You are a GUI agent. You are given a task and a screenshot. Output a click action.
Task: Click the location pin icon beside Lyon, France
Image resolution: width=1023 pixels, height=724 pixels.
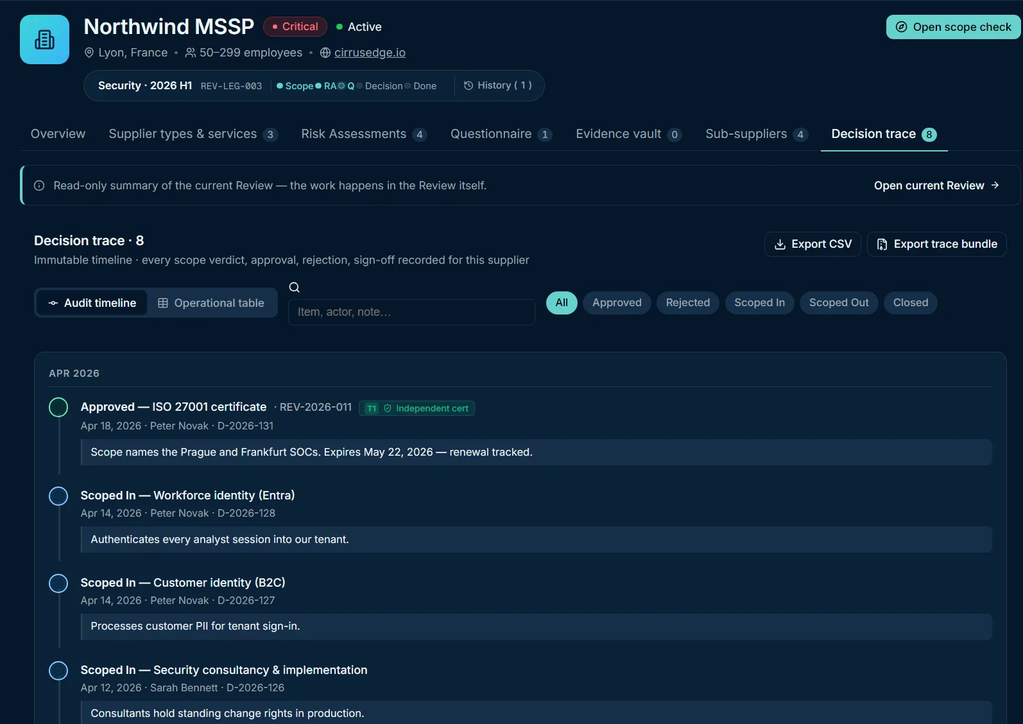(89, 53)
